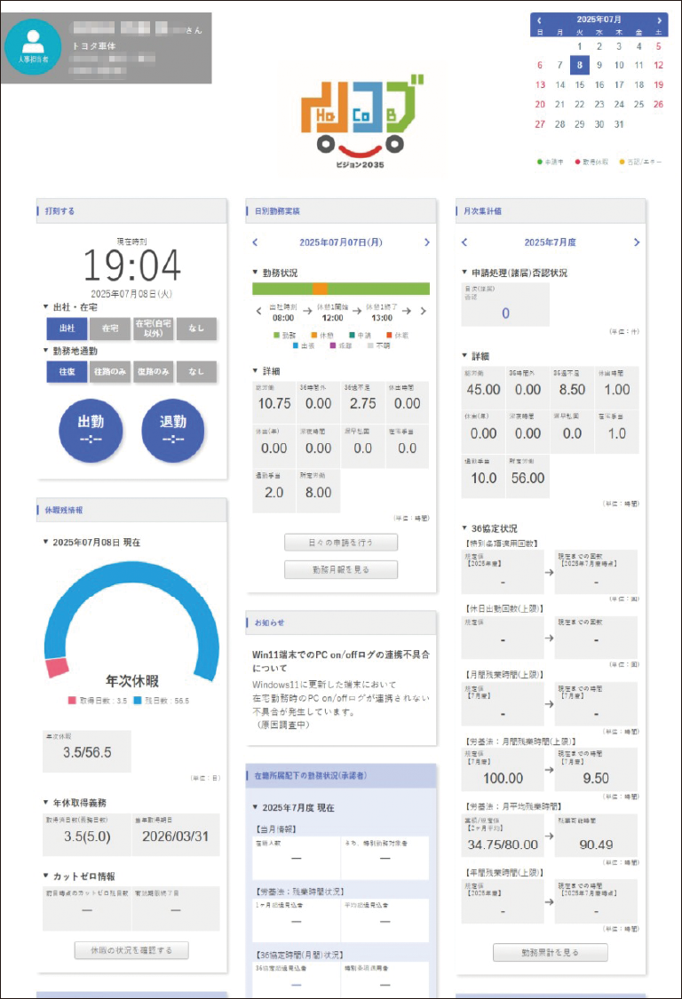Image resolution: width=682 pixels, height=999 pixels.
Task: Click 勤務累計を見る button
Action: pyautogui.click(x=550, y=953)
